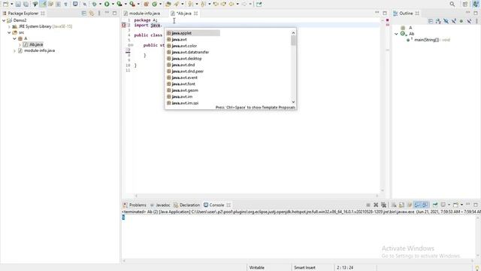The image size is (481, 271).
Task: Click Collapse All icon in Outline
Action: [431, 21]
